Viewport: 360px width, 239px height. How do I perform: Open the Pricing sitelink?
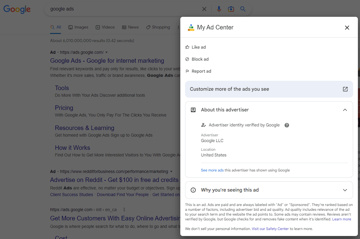coord(64,108)
